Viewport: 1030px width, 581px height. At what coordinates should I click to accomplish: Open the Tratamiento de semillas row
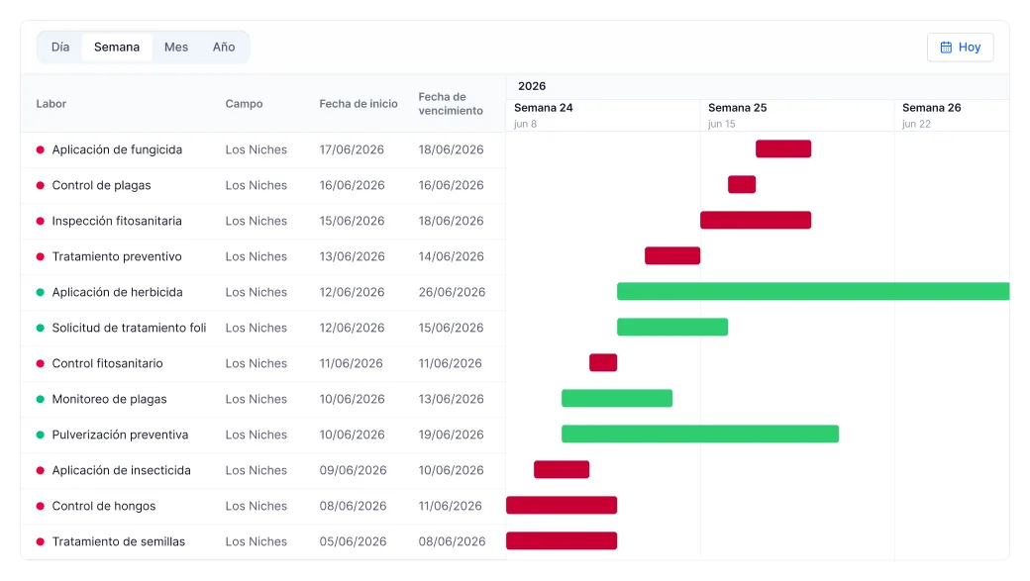coord(262,541)
